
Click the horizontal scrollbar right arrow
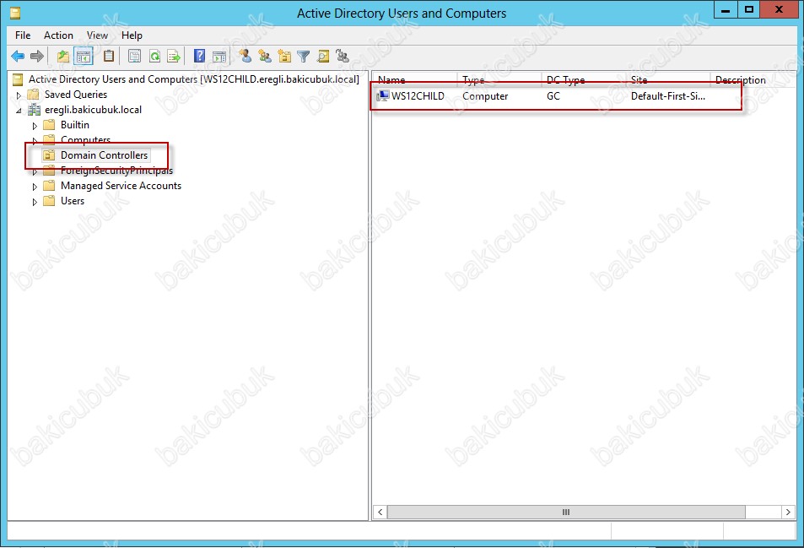coord(788,512)
